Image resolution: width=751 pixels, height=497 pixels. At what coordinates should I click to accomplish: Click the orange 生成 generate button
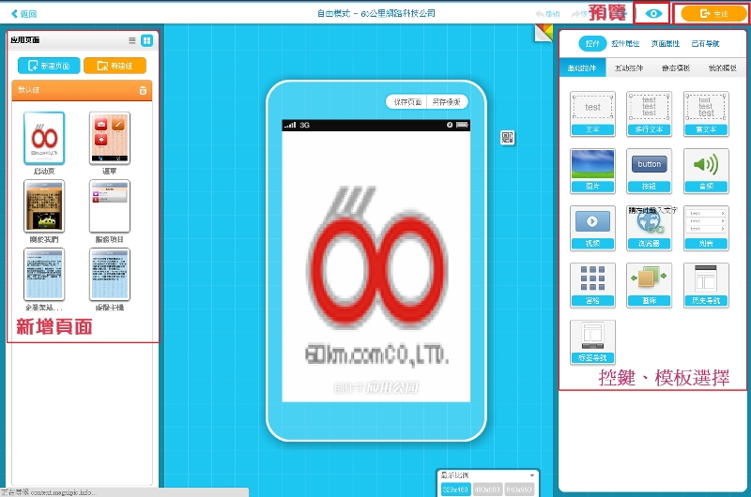713,14
